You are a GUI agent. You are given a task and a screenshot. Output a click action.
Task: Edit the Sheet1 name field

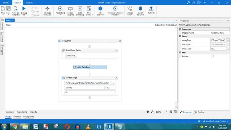click(x=84, y=88)
